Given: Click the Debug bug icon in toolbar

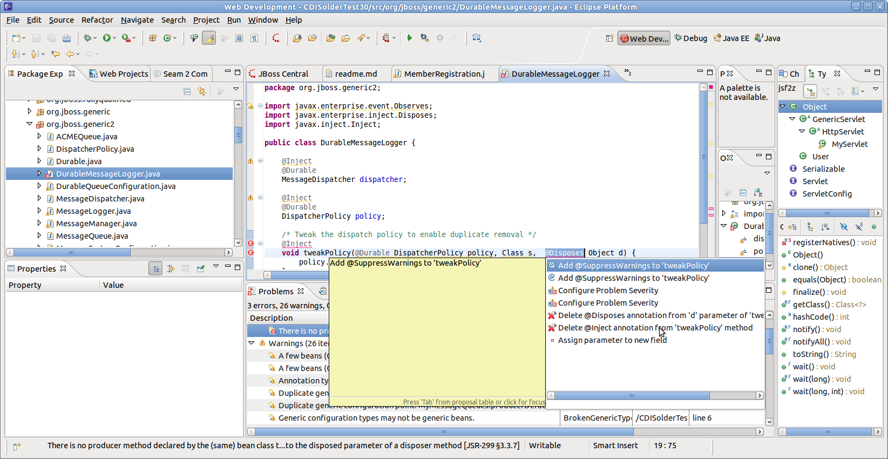Looking at the screenshot, I should (87, 38).
